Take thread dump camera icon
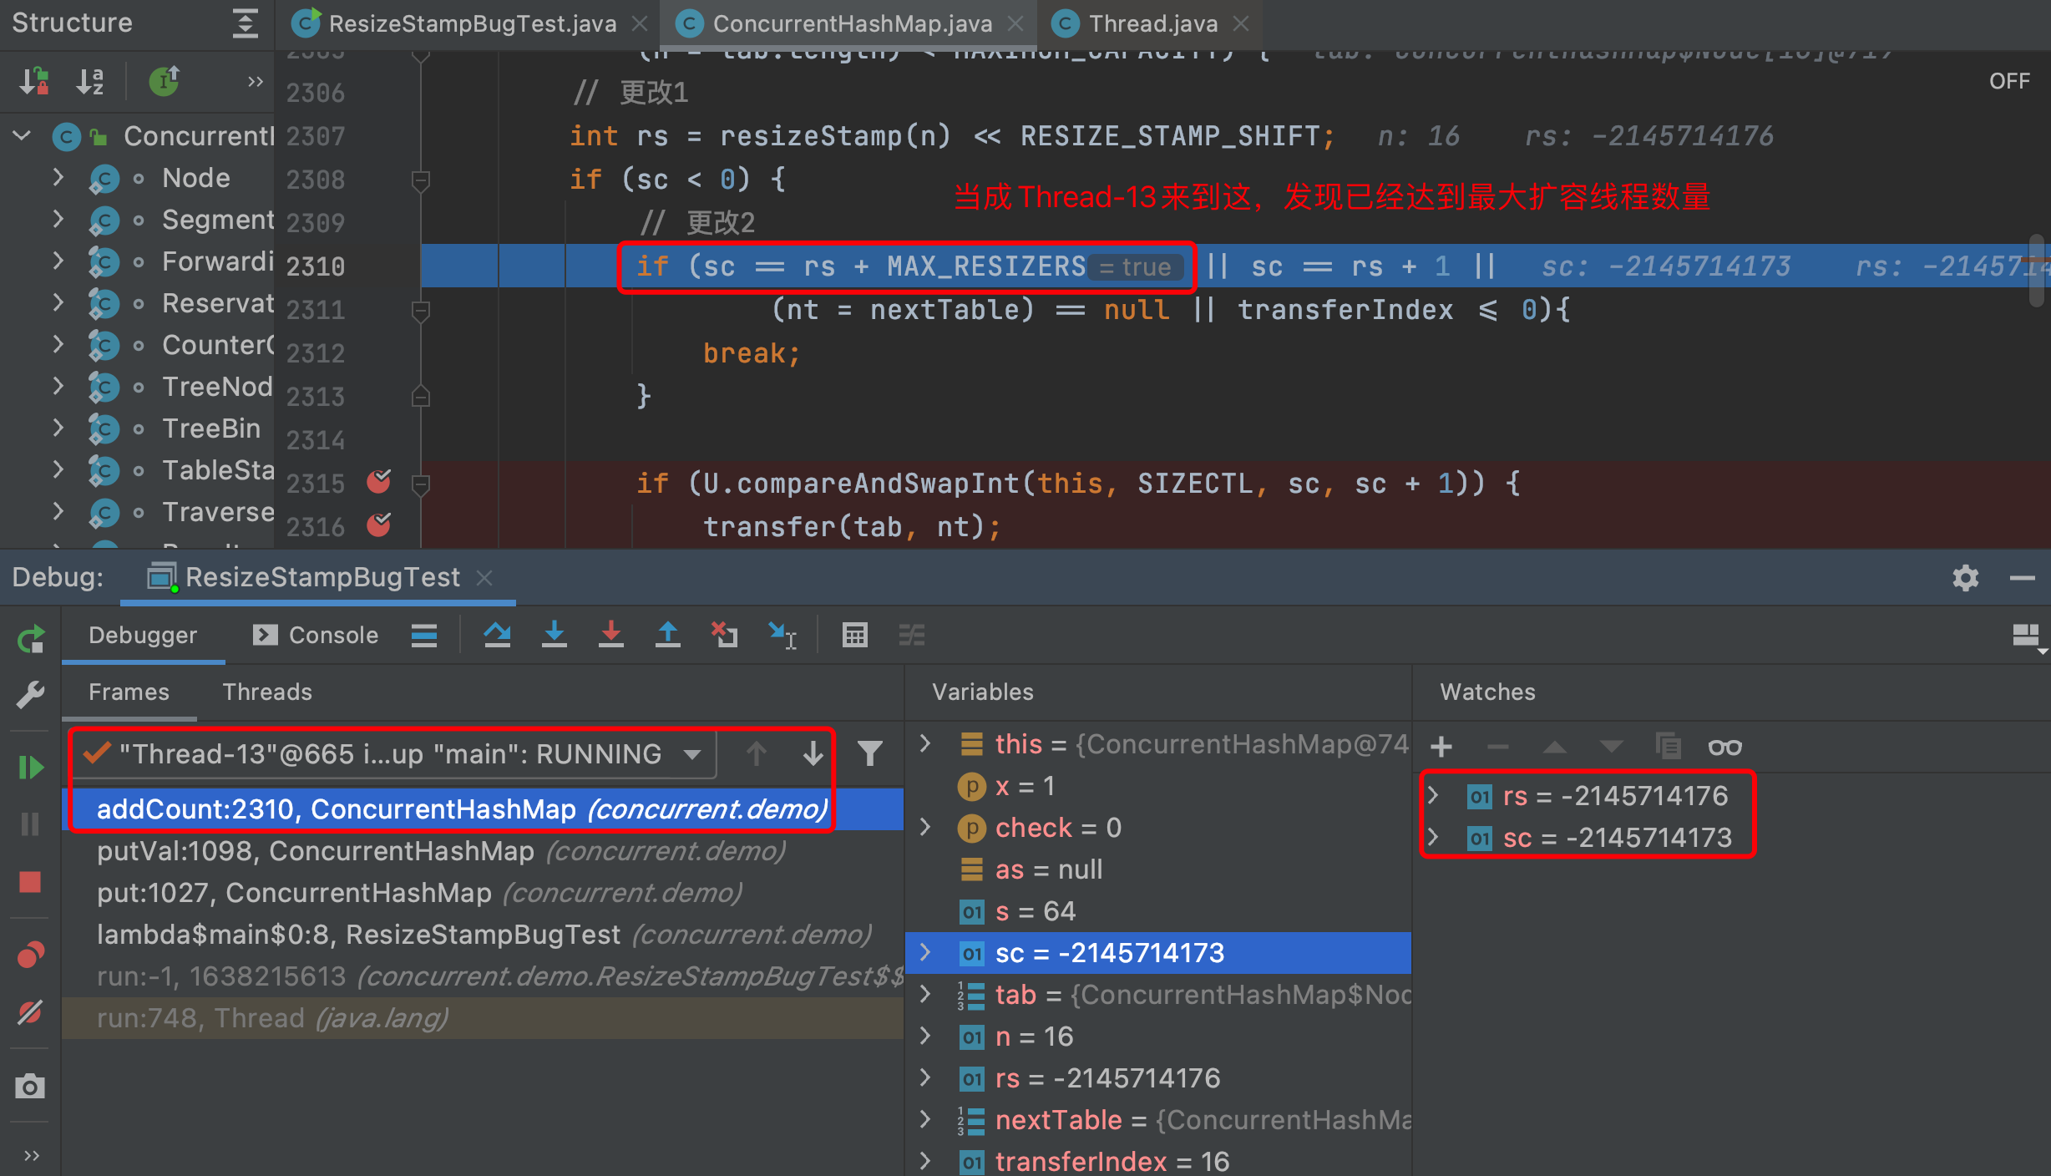2051x1176 pixels. coord(31,1086)
